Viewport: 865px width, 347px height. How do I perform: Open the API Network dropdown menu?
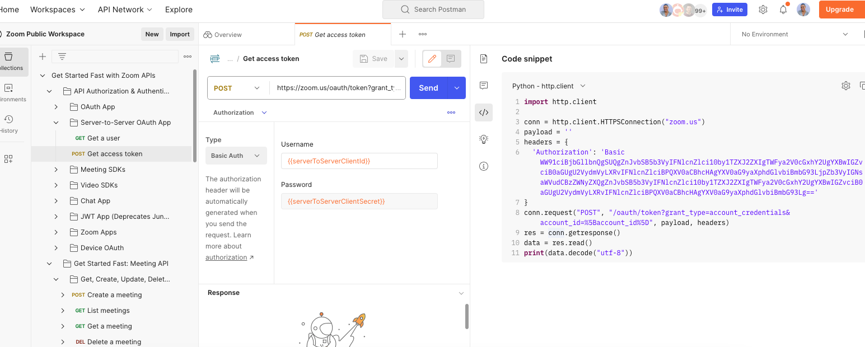coord(125,10)
